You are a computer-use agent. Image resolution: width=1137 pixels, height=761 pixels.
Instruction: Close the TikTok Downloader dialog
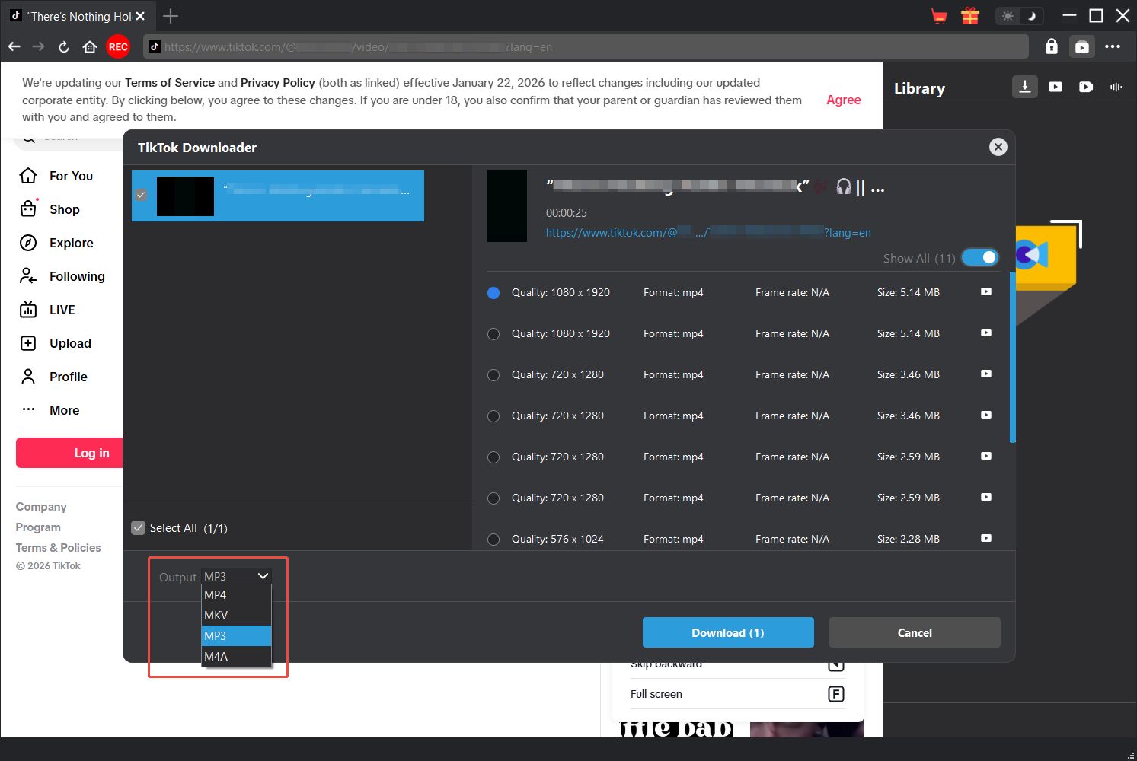click(998, 147)
